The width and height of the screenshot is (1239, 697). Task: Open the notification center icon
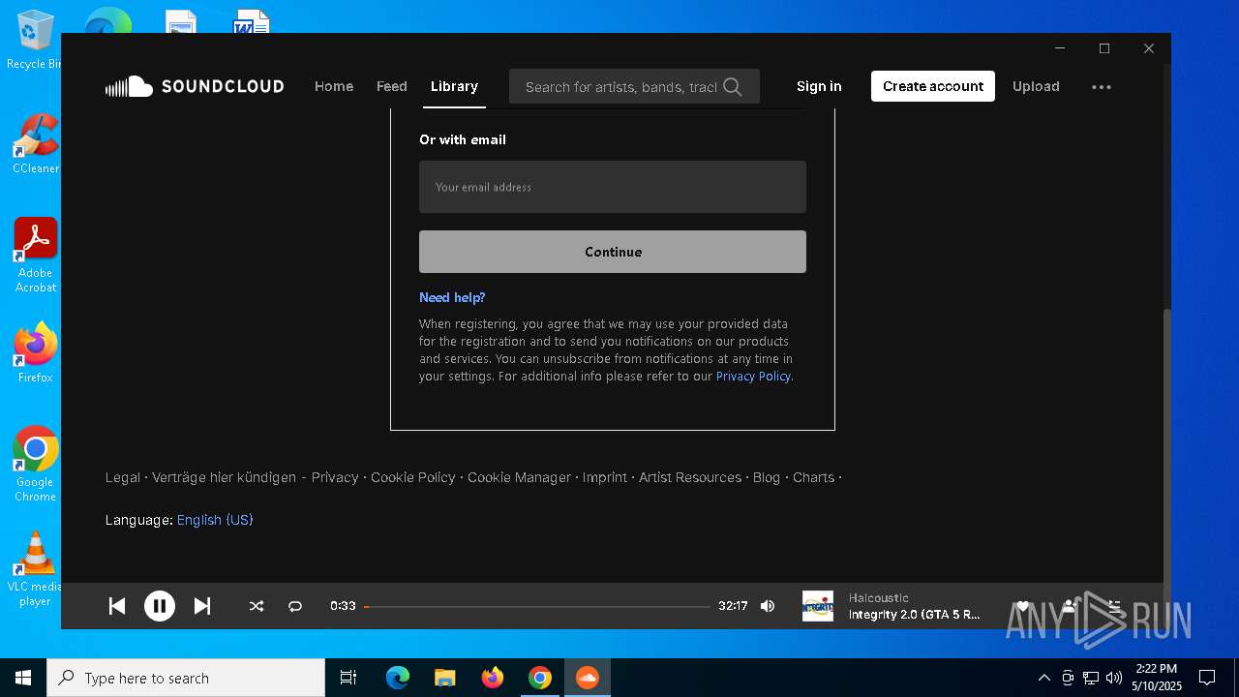(1207, 678)
